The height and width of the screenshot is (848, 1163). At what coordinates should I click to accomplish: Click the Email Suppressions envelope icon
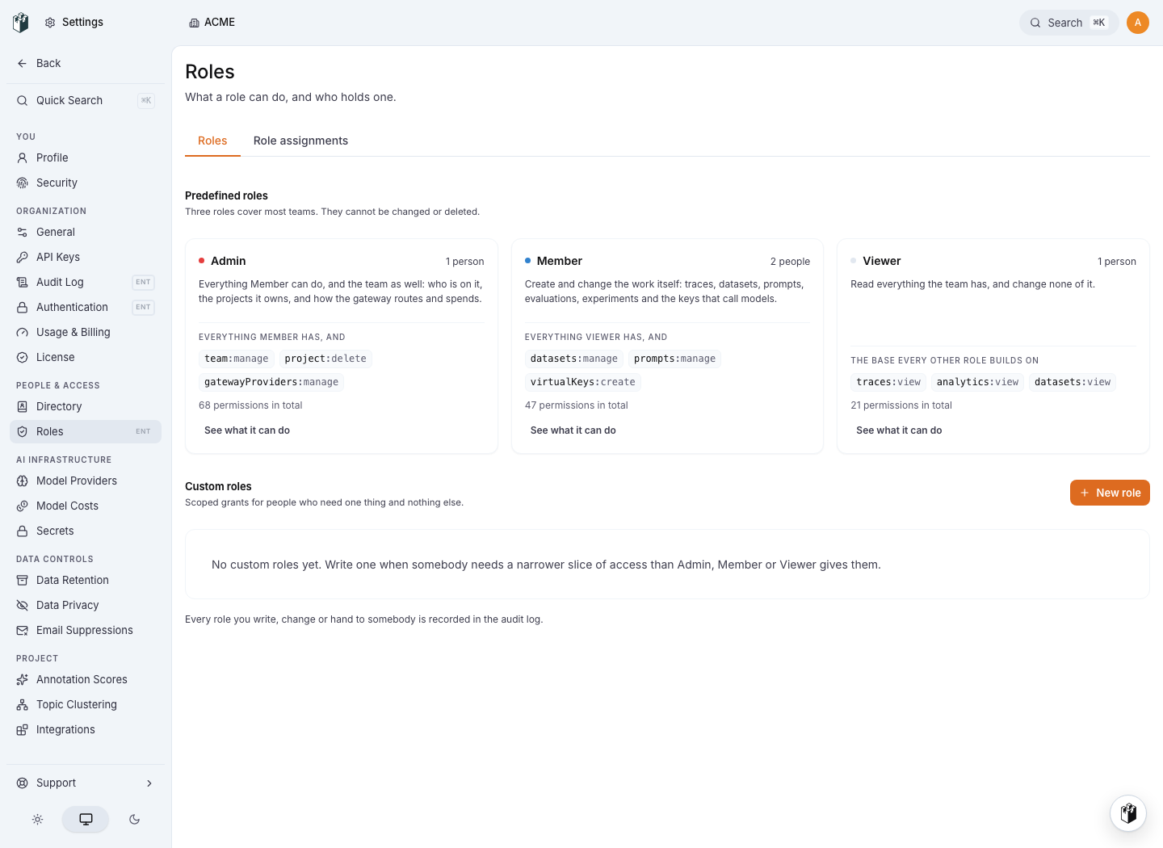23,630
